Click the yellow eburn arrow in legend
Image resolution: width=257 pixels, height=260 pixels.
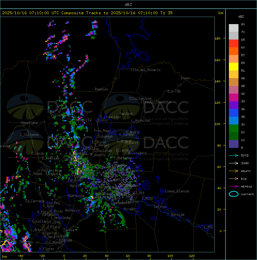pos(234,171)
